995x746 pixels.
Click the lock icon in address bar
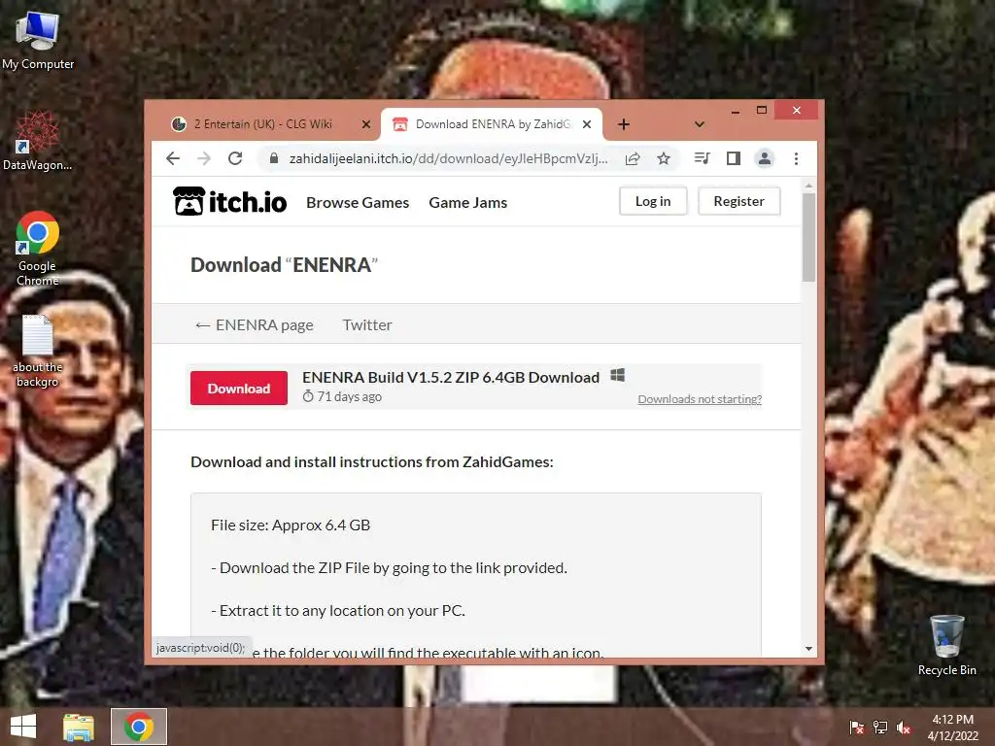(273, 158)
